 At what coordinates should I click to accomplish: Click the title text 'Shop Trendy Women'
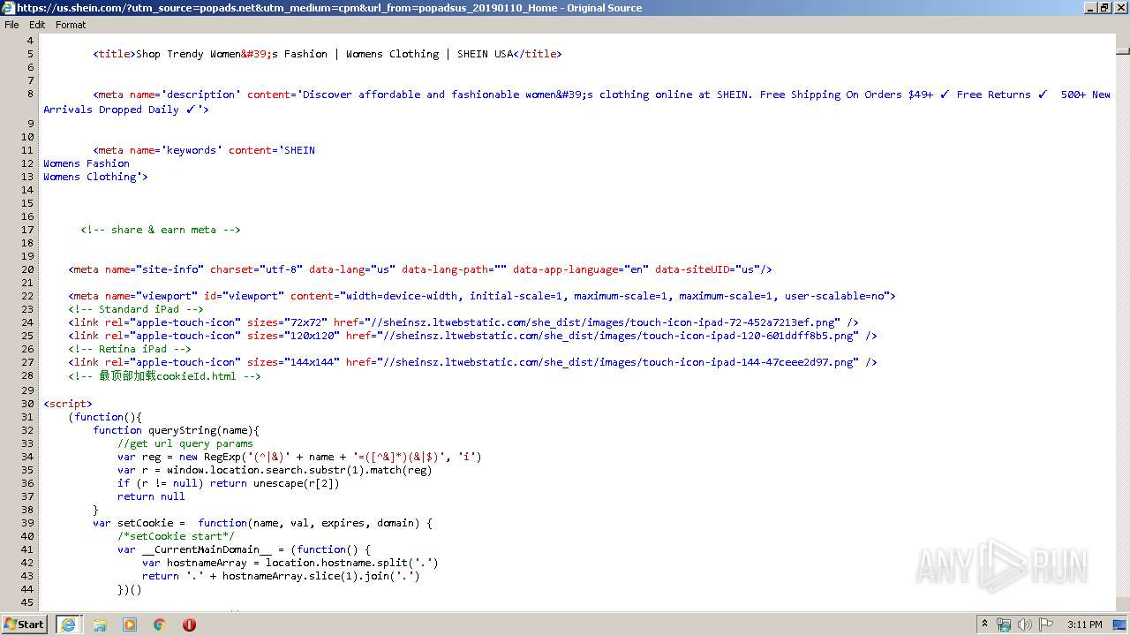coord(187,54)
